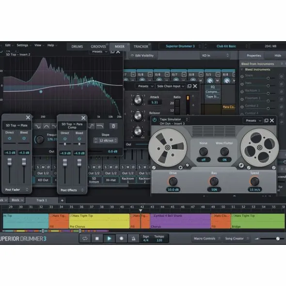Toggle Snare bleed power button
Screen dimensions: 286x286
click(242, 77)
